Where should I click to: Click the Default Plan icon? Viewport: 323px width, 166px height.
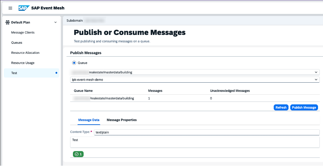(7, 22)
